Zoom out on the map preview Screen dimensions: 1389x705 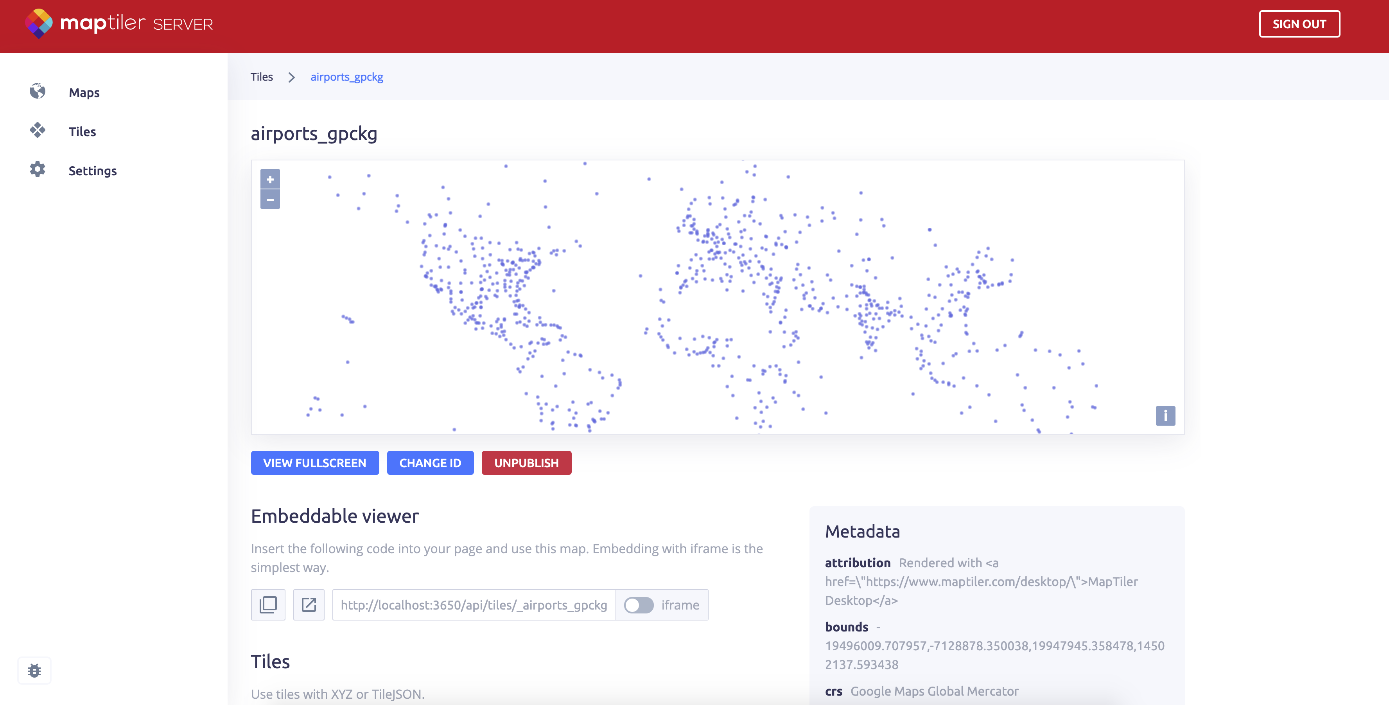(x=269, y=200)
